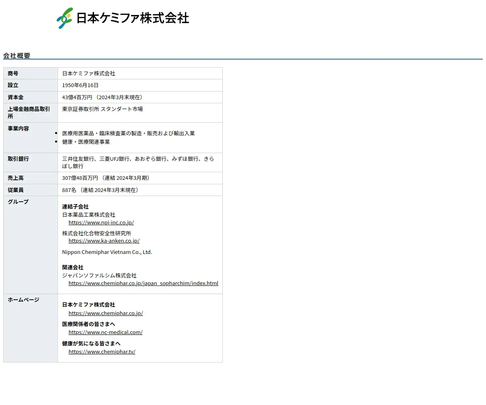Select the 売上高 row label
The image size is (486, 405).
point(15,178)
